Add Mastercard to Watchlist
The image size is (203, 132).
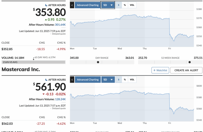point(160,70)
